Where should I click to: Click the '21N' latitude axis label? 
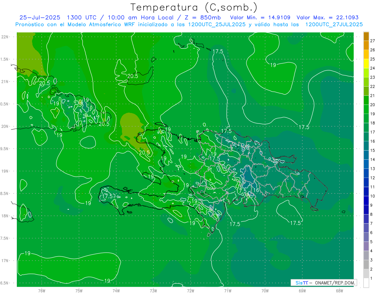pyautogui.click(x=5, y=81)
